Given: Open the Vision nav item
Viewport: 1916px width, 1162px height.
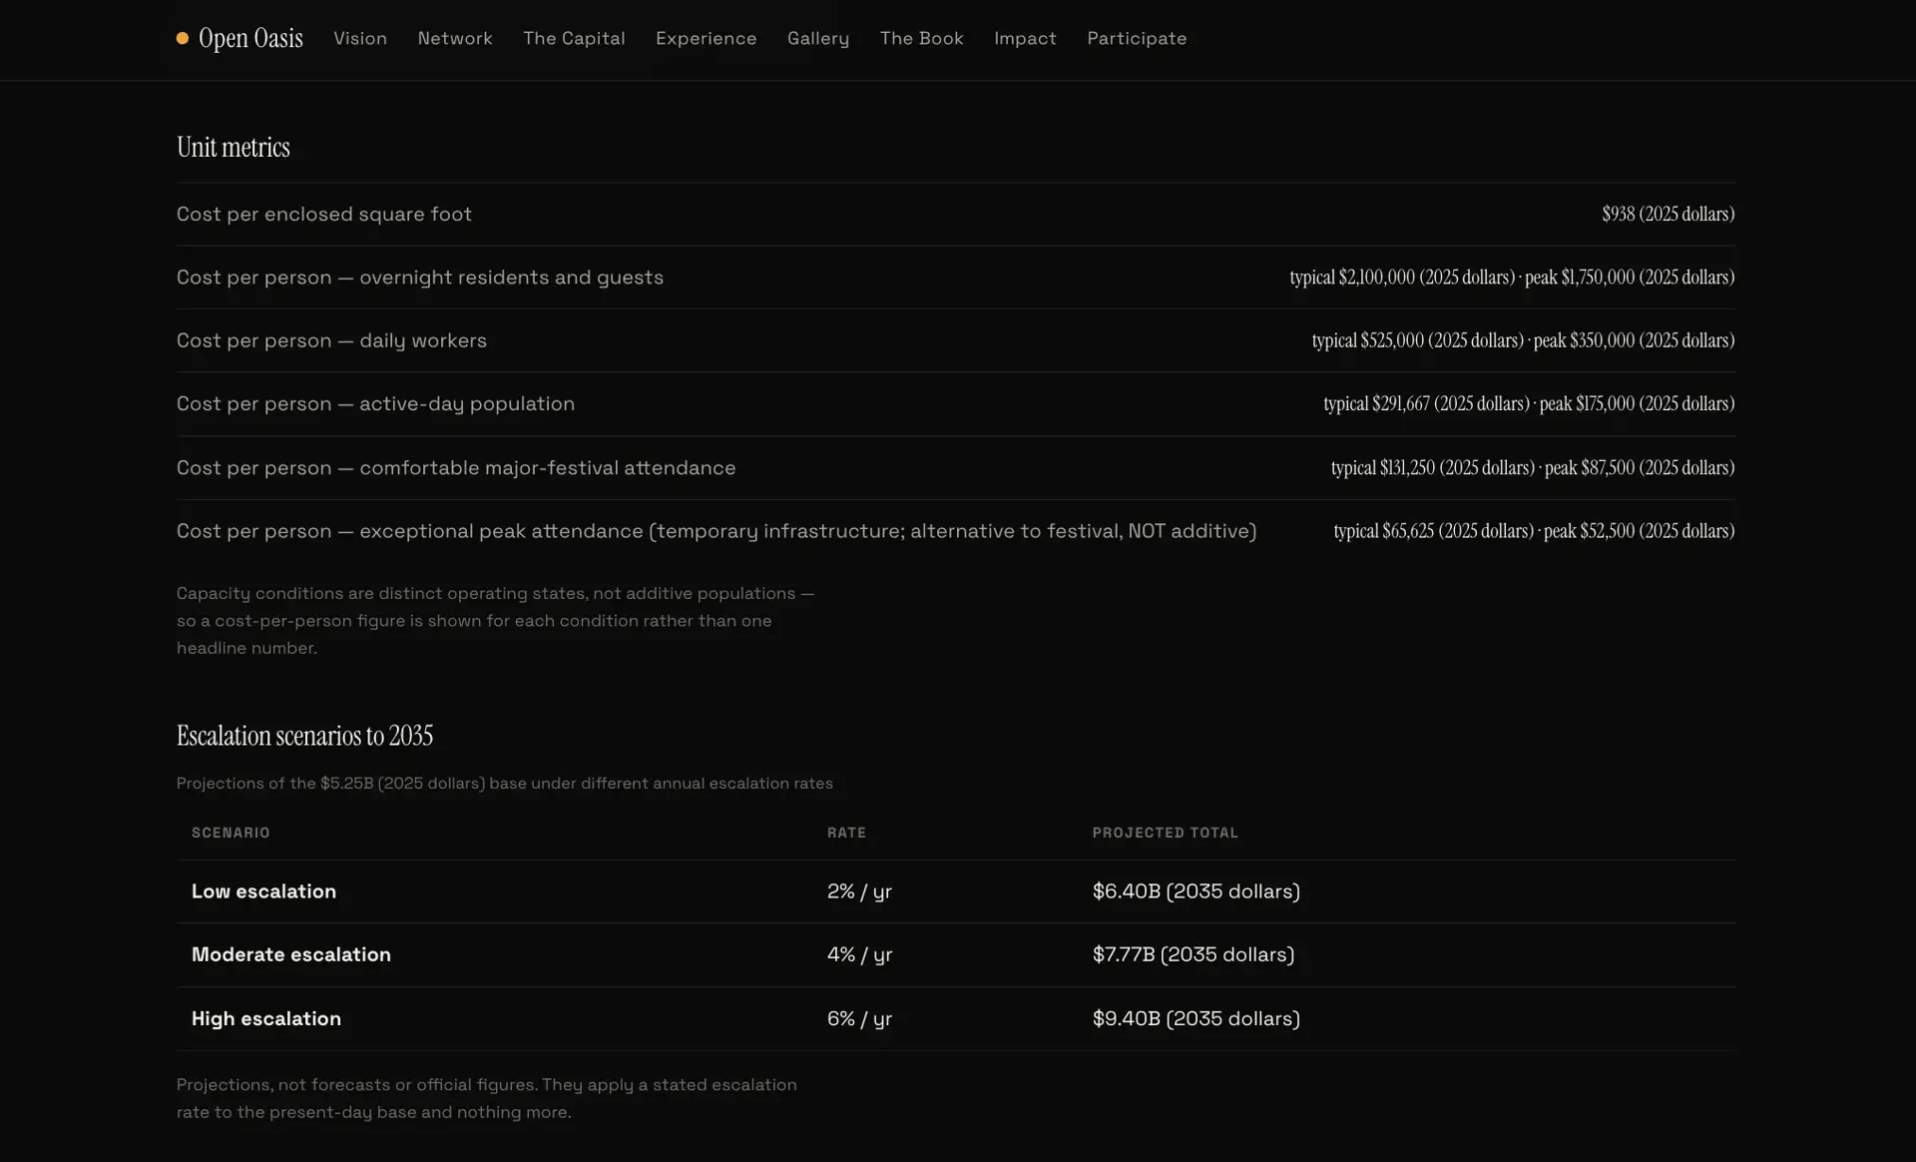Looking at the screenshot, I should [360, 38].
